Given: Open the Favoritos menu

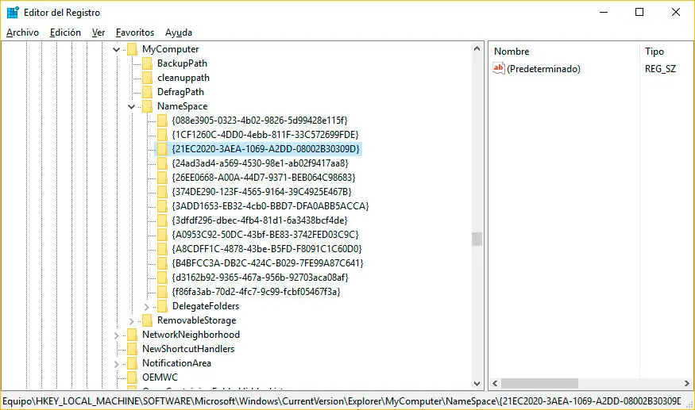Looking at the screenshot, I should point(135,33).
